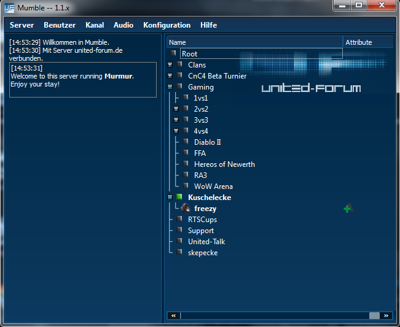This screenshot has height=327, width=400.
Task: Select the Clans channel
Action: tap(197, 65)
